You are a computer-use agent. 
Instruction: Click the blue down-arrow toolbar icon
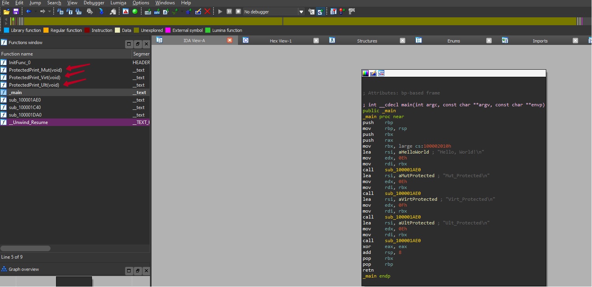[101, 11]
